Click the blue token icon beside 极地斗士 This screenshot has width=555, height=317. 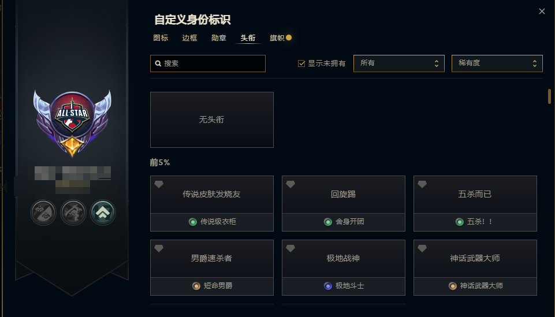[328, 286]
